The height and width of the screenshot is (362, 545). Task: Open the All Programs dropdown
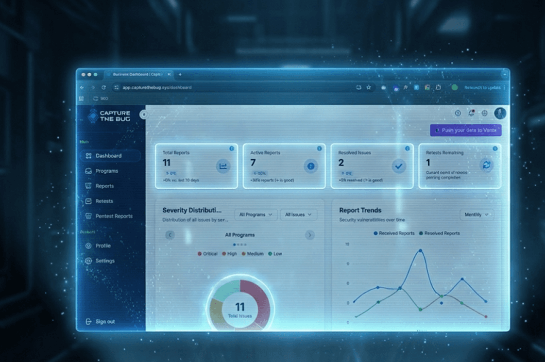tap(256, 215)
